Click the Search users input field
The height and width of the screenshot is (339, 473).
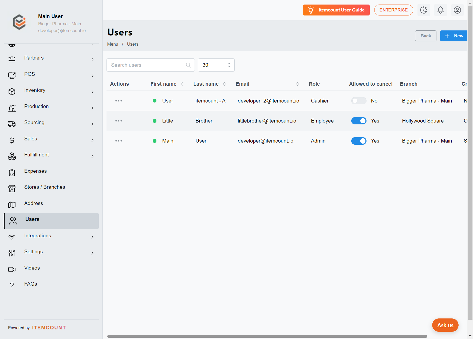pos(151,65)
